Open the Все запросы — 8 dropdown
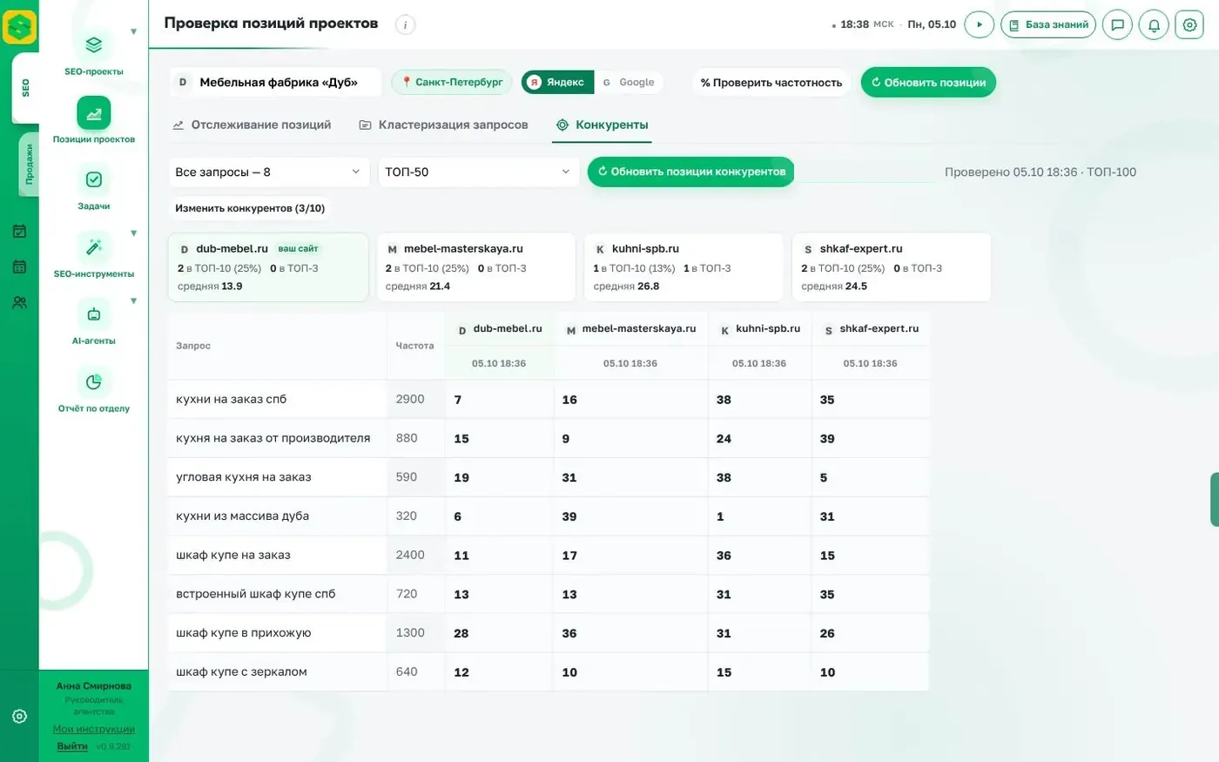The width and height of the screenshot is (1219, 762). (x=269, y=172)
